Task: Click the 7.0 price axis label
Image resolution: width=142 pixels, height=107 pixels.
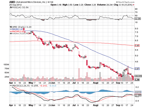Action: point(137,36)
